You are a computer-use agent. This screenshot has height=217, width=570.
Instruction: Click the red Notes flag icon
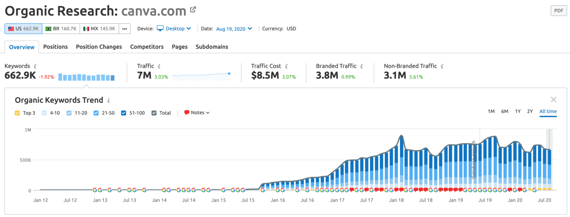[x=187, y=112]
